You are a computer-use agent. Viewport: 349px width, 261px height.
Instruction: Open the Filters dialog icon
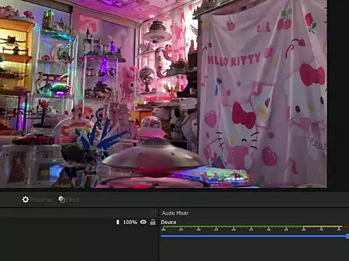[x=62, y=199]
